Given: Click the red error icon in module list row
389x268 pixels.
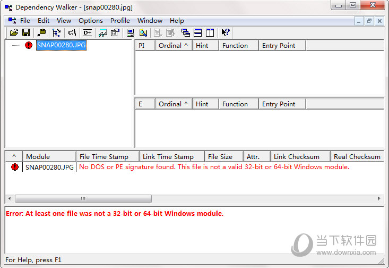Looking at the screenshot, I should pyautogui.click(x=15, y=167).
